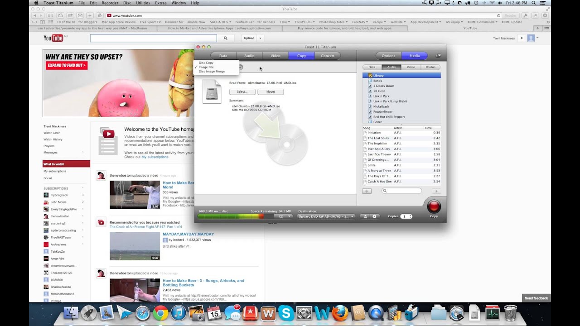
Task: Open Activity Monitor icon in Dock
Action: pyautogui.click(x=492, y=313)
